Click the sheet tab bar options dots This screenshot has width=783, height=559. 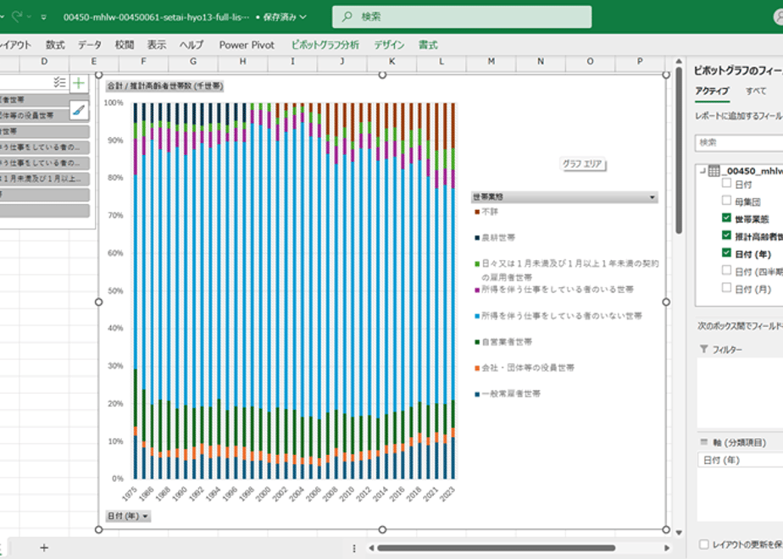(x=354, y=549)
